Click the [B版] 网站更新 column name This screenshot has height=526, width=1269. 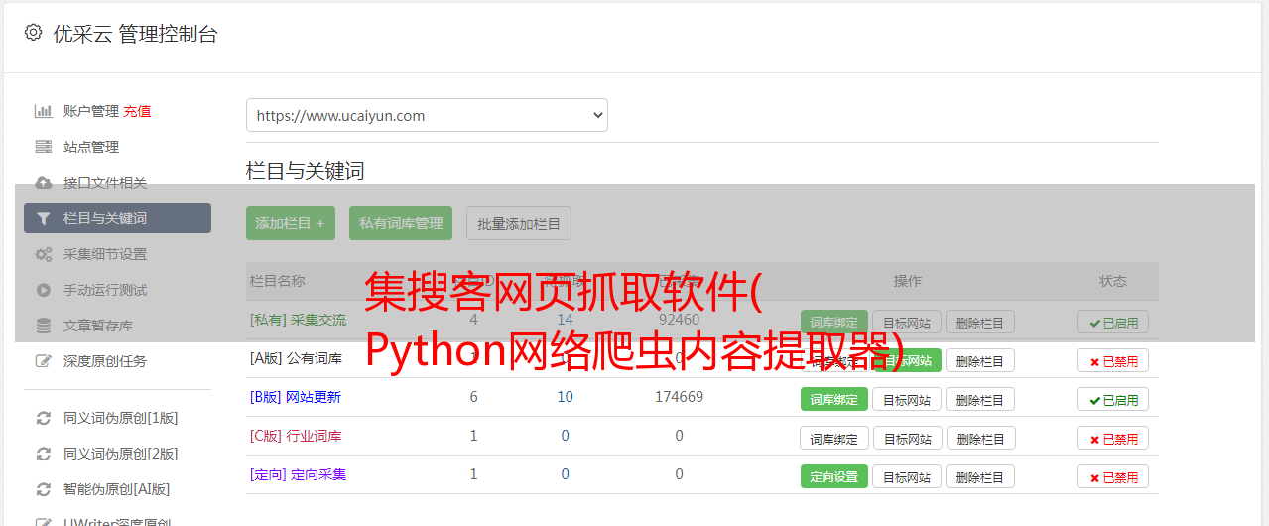[x=296, y=397]
